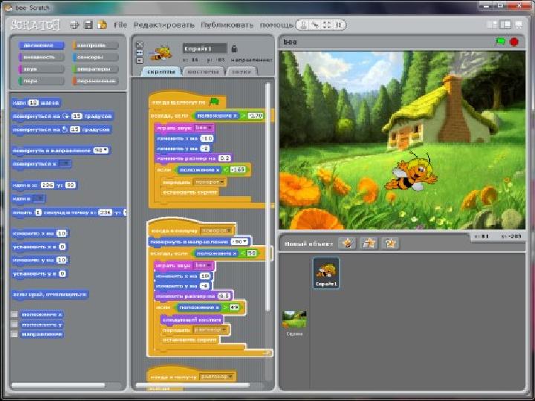Select the Движение blocks category
This screenshot has height=401, width=535.
[42, 45]
